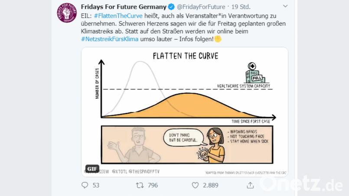
Task: Open the #NetzstreikFürsKlima hashtag link
Action: (x=110, y=39)
